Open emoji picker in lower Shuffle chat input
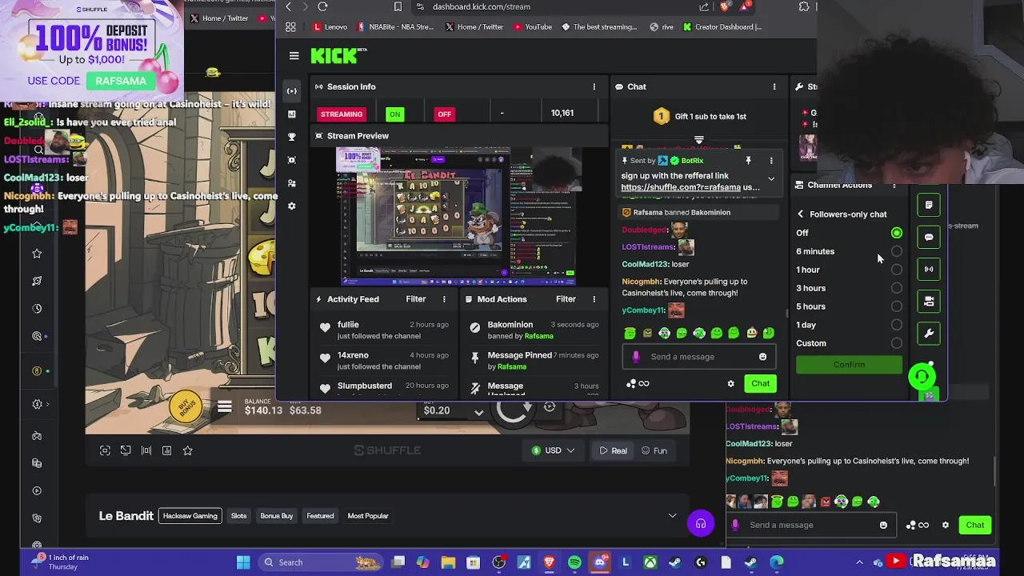Image resolution: width=1024 pixels, height=576 pixels. tap(883, 526)
